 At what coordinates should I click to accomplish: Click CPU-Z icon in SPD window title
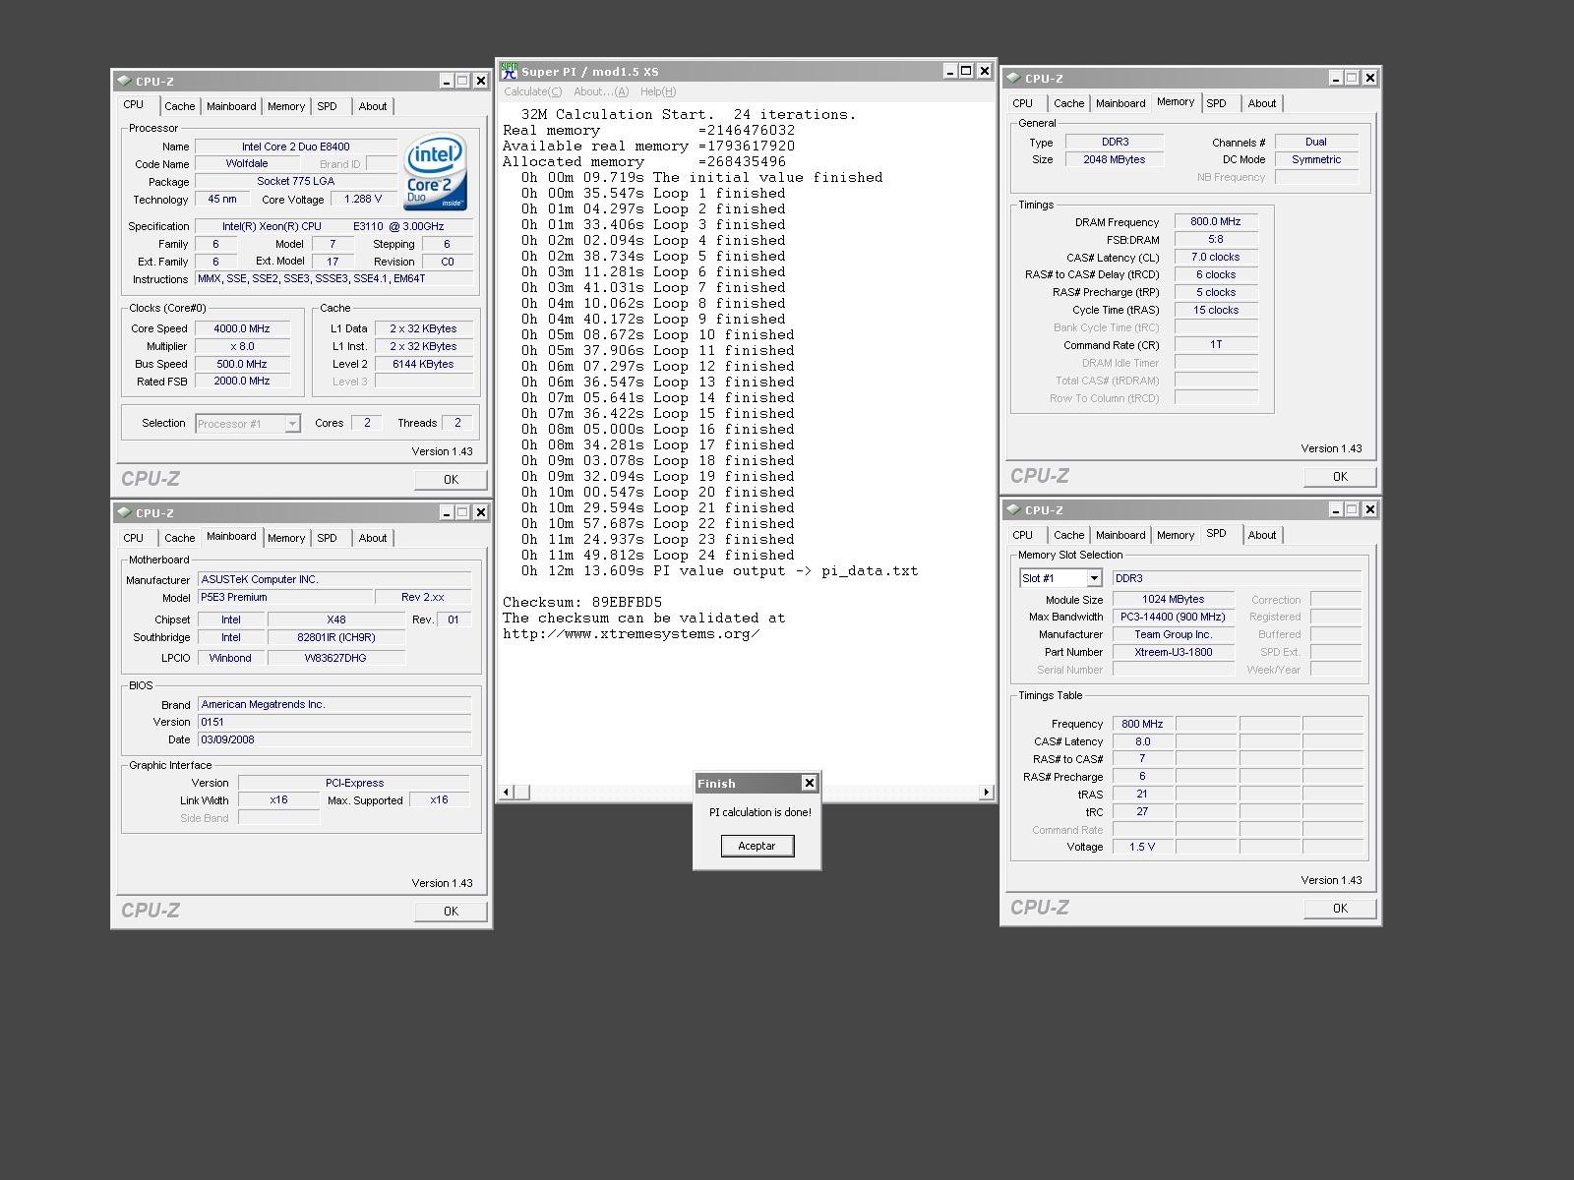point(1013,509)
